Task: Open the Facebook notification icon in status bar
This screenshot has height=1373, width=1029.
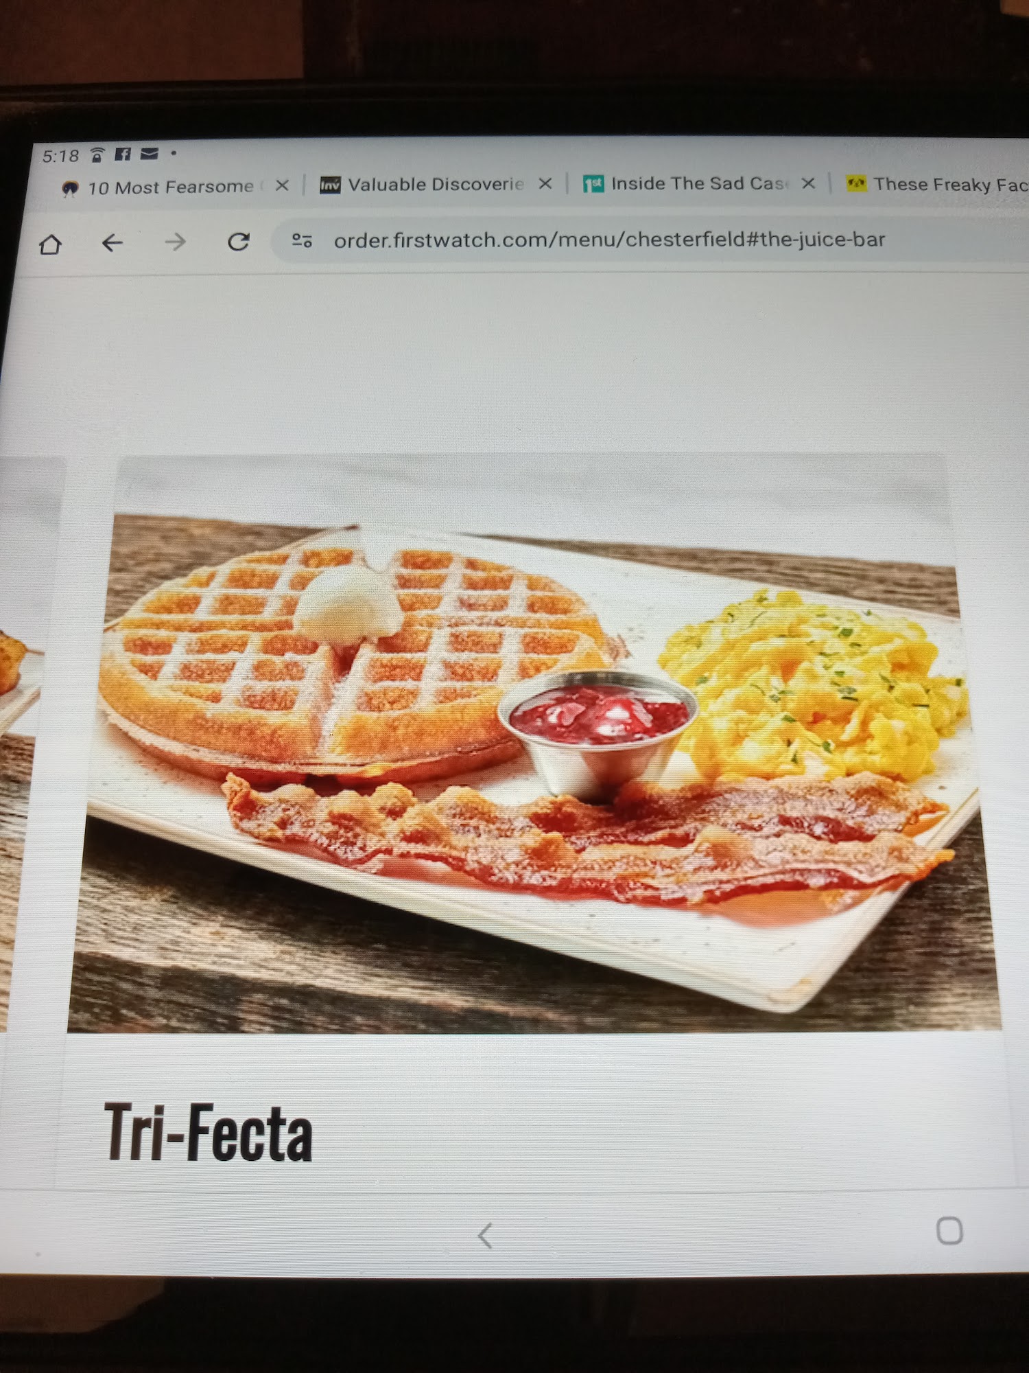Action: [123, 154]
